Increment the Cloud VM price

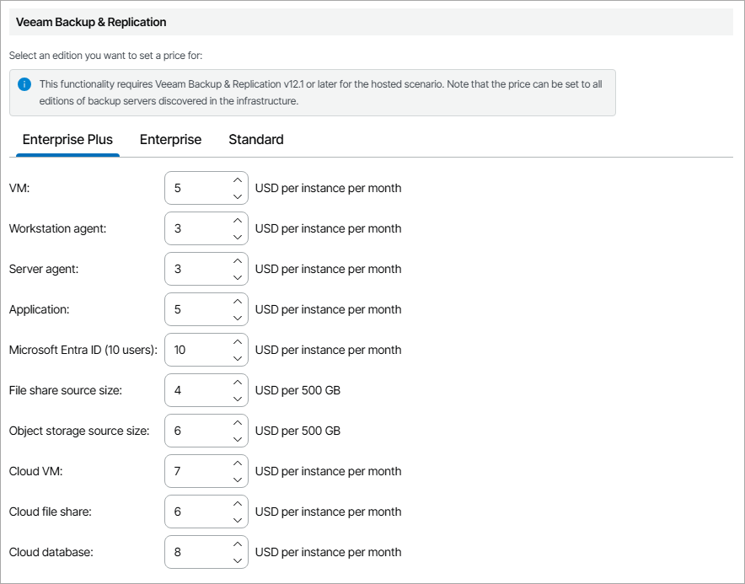click(x=237, y=463)
